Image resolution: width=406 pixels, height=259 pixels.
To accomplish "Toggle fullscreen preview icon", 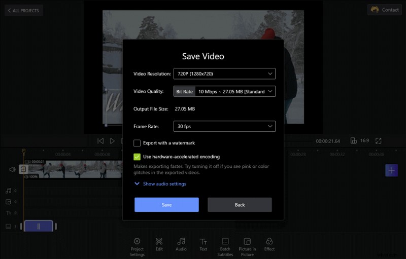I will tap(378, 140).
